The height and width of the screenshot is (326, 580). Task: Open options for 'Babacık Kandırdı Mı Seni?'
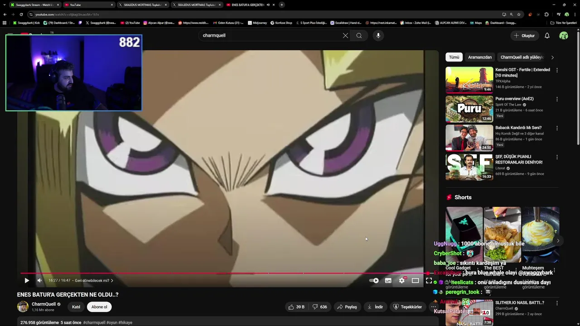tap(557, 128)
